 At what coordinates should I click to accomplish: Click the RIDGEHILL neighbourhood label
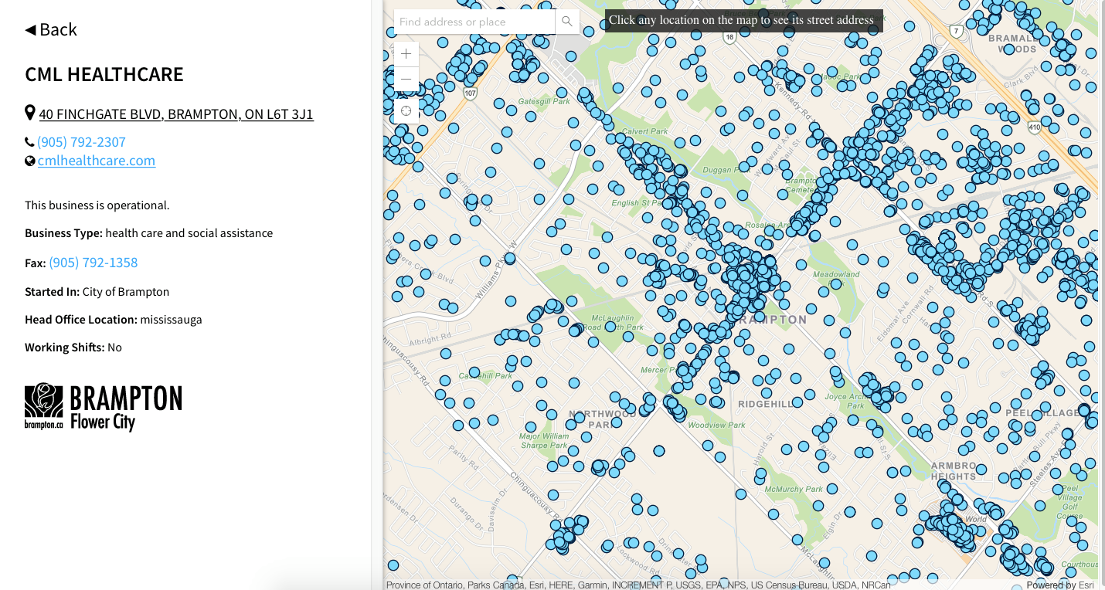pyautogui.click(x=765, y=404)
